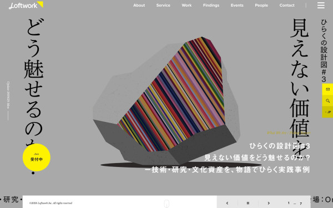Click the striped rock hero illustration

pyautogui.click(x=167, y=101)
